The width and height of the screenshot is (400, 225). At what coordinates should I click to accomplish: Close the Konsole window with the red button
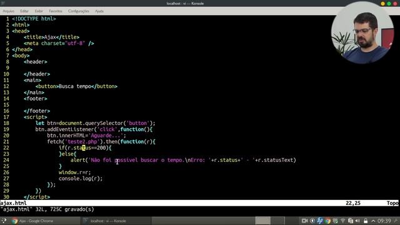click(x=395, y=4)
